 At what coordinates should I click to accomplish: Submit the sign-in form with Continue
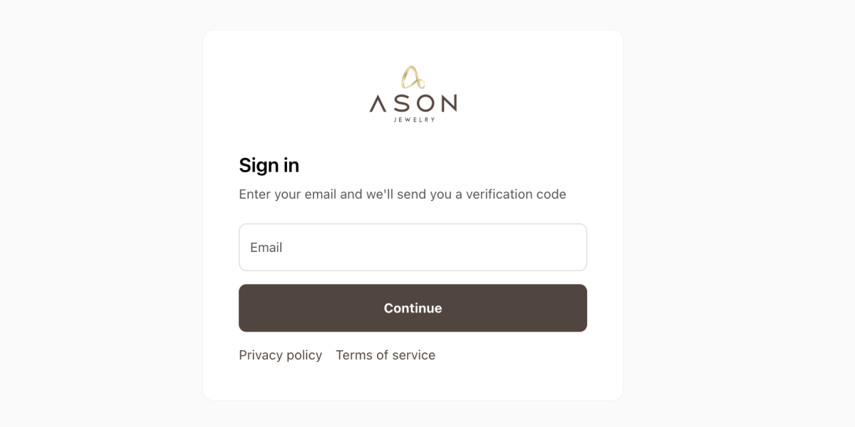413,308
